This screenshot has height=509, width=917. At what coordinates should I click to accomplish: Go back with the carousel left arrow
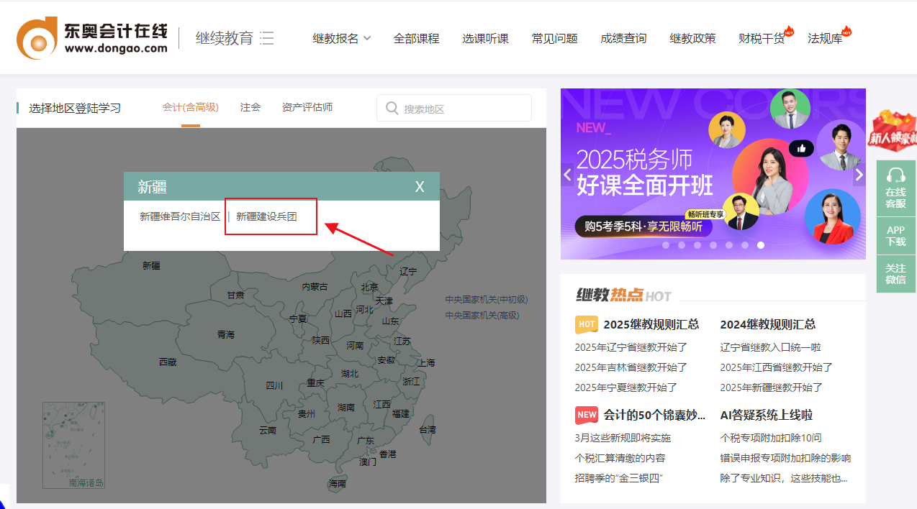[568, 174]
